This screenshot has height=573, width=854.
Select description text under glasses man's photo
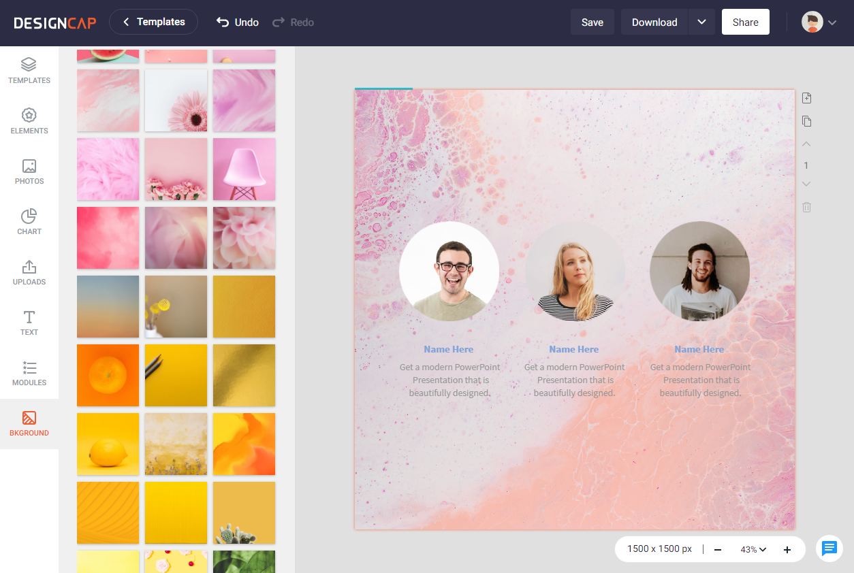(449, 380)
